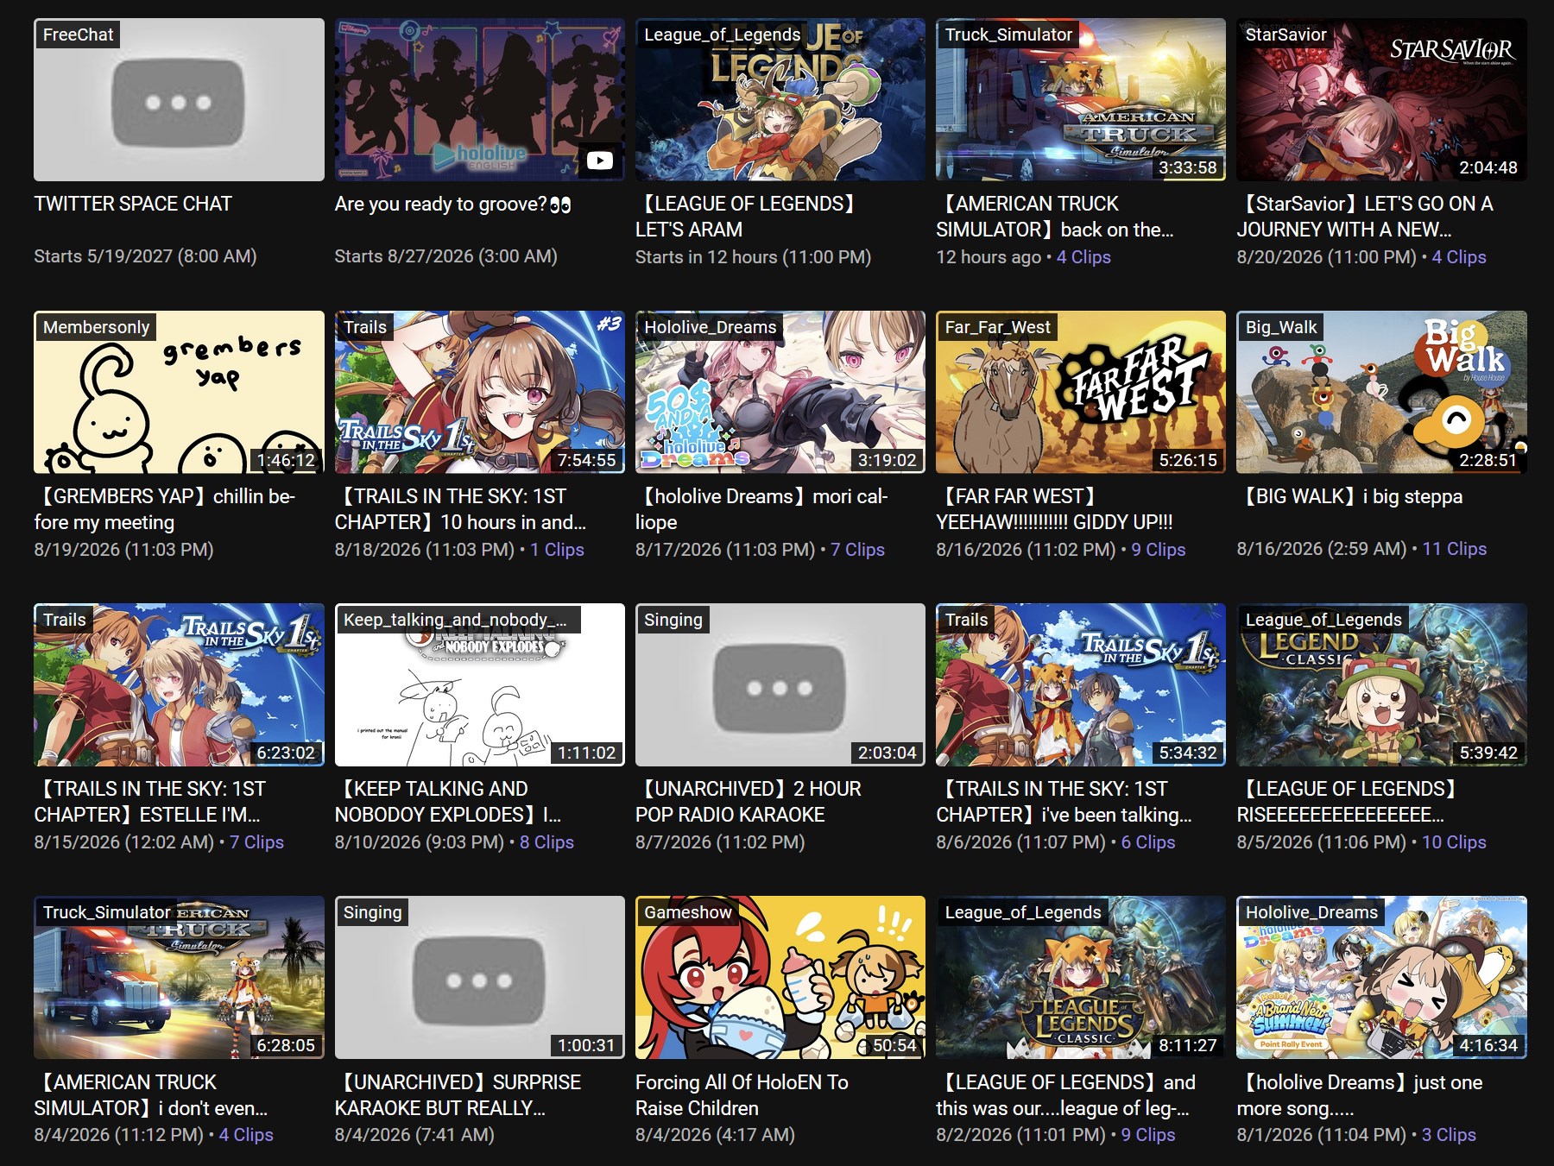1554x1166 pixels.
Task: Click the text "Starts 5/19/2027 (8:00 AM)"
Action: (145, 256)
